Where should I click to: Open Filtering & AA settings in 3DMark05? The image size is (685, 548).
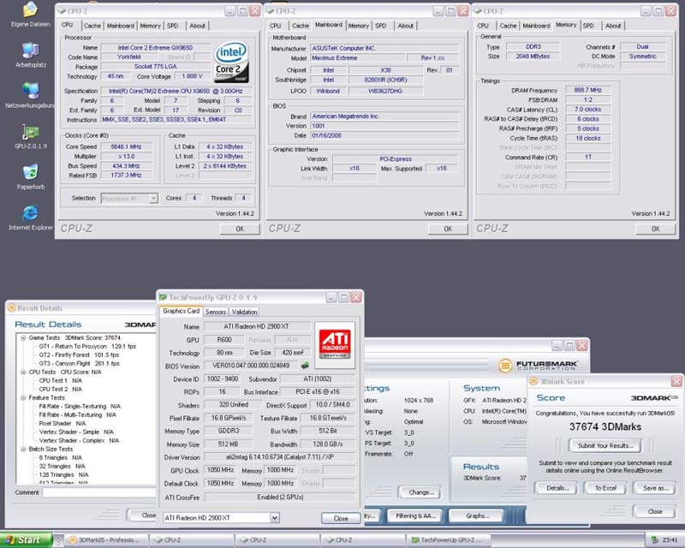point(415,516)
